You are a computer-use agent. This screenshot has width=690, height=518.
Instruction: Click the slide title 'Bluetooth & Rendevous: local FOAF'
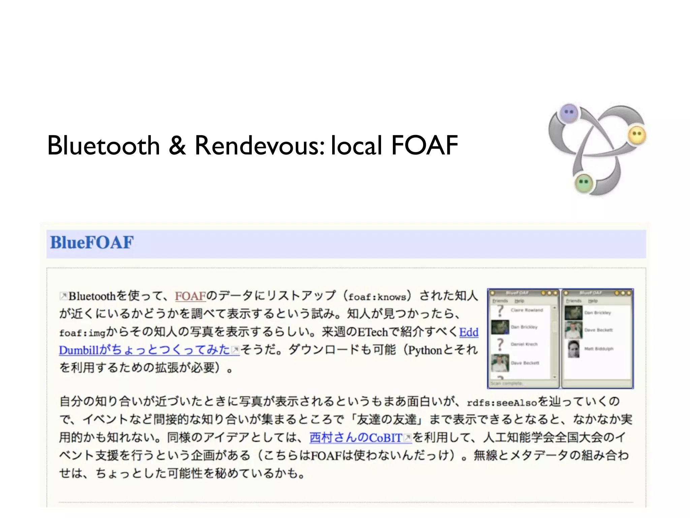pos(253,145)
